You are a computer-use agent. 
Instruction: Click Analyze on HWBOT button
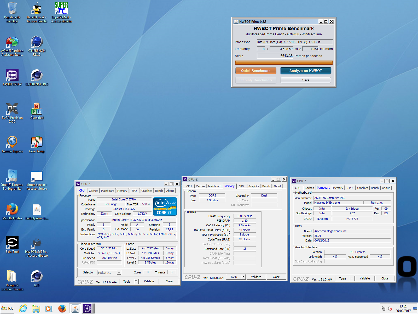point(306,71)
